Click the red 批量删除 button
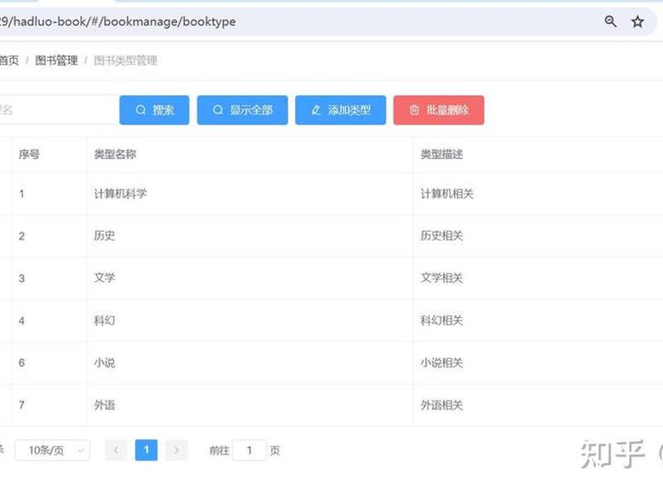663x497 pixels. (x=438, y=110)
